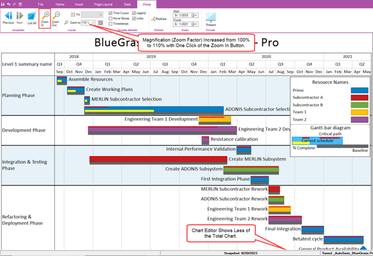
Task: Select the Engineering Team 1 Rework bar
Action: 279,210
